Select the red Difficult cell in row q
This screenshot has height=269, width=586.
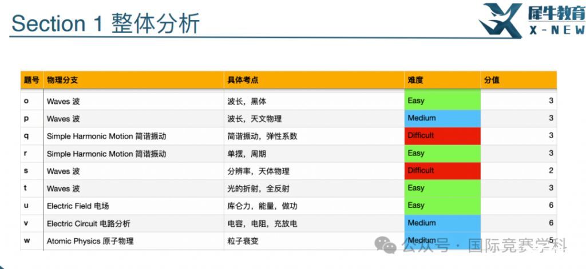pos(442,136)
